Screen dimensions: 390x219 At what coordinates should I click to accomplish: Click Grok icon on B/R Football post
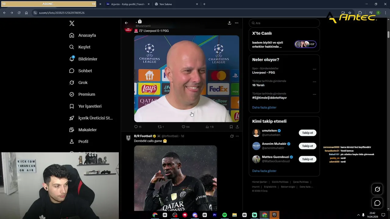pyautogui.click(x=232, y=136)
